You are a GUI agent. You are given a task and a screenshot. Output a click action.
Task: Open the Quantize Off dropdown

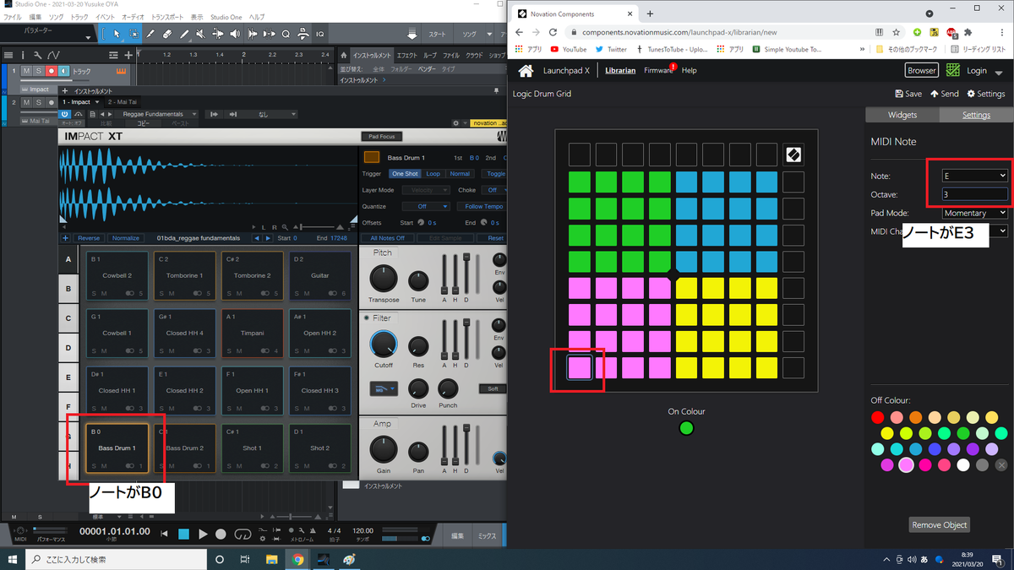click(x=427, y=206)
